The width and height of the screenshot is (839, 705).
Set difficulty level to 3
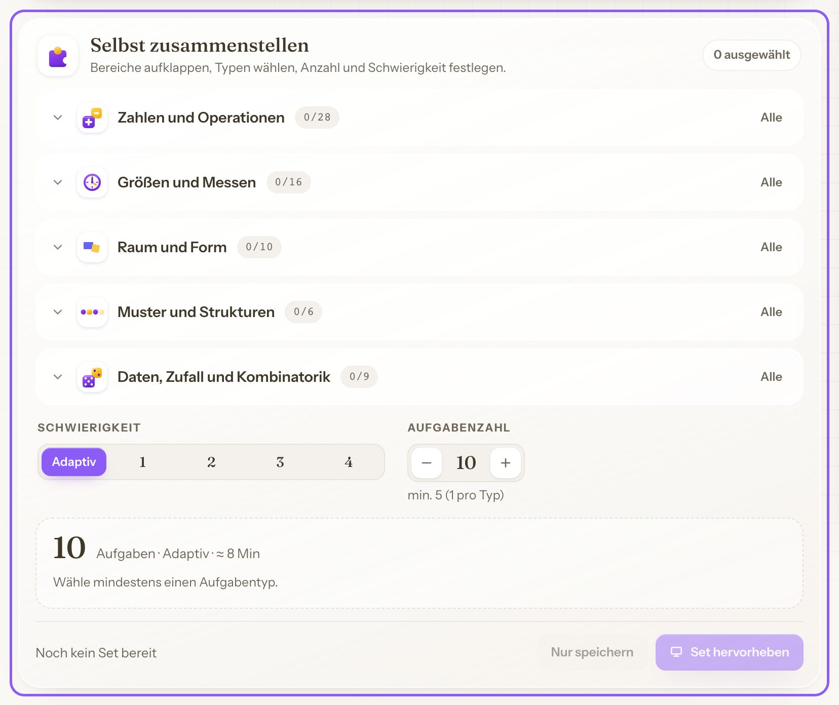(x=280, y=462)
